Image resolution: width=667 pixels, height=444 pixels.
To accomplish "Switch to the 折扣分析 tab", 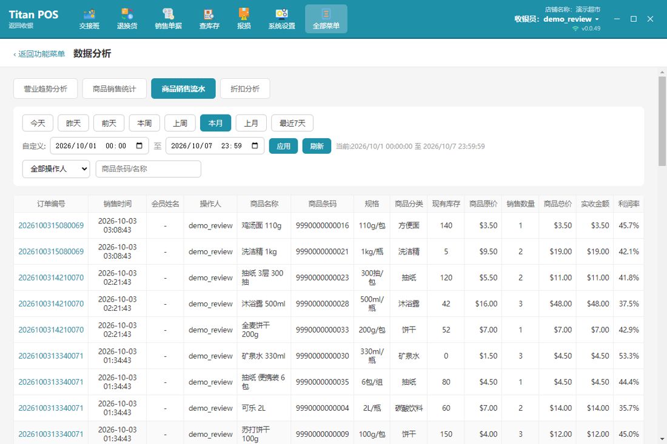I will 245,89.
